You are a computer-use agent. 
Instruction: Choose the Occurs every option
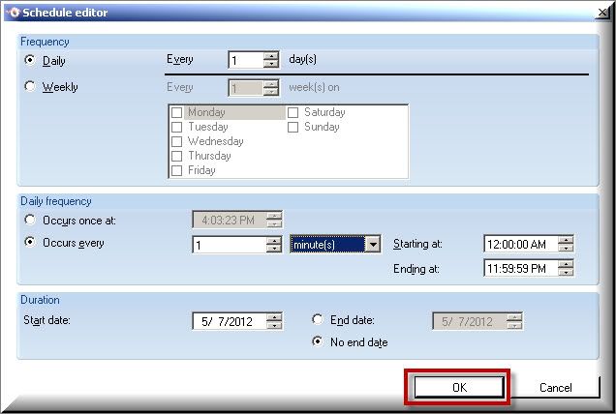tap(30, 242)
